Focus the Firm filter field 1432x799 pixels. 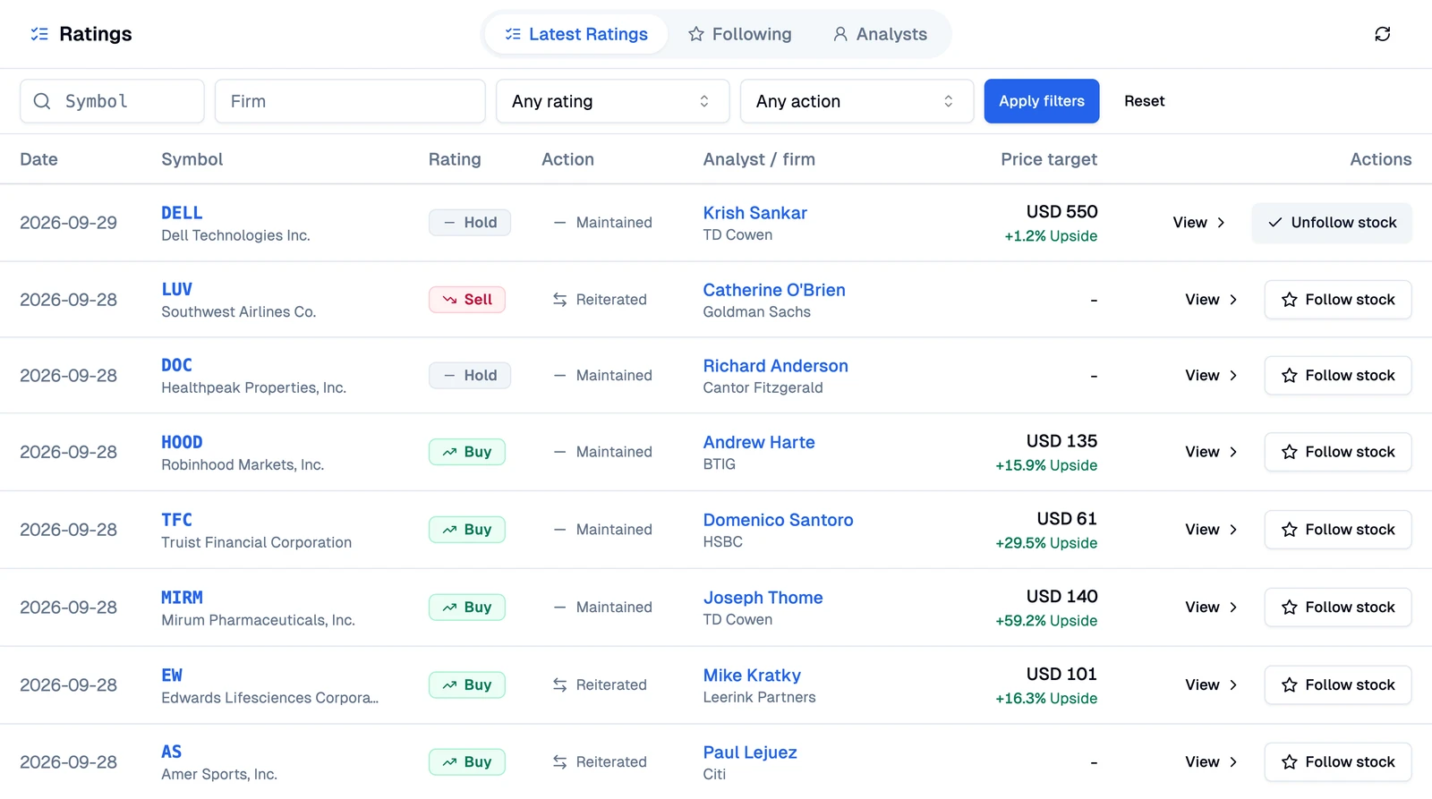[350, 101]
